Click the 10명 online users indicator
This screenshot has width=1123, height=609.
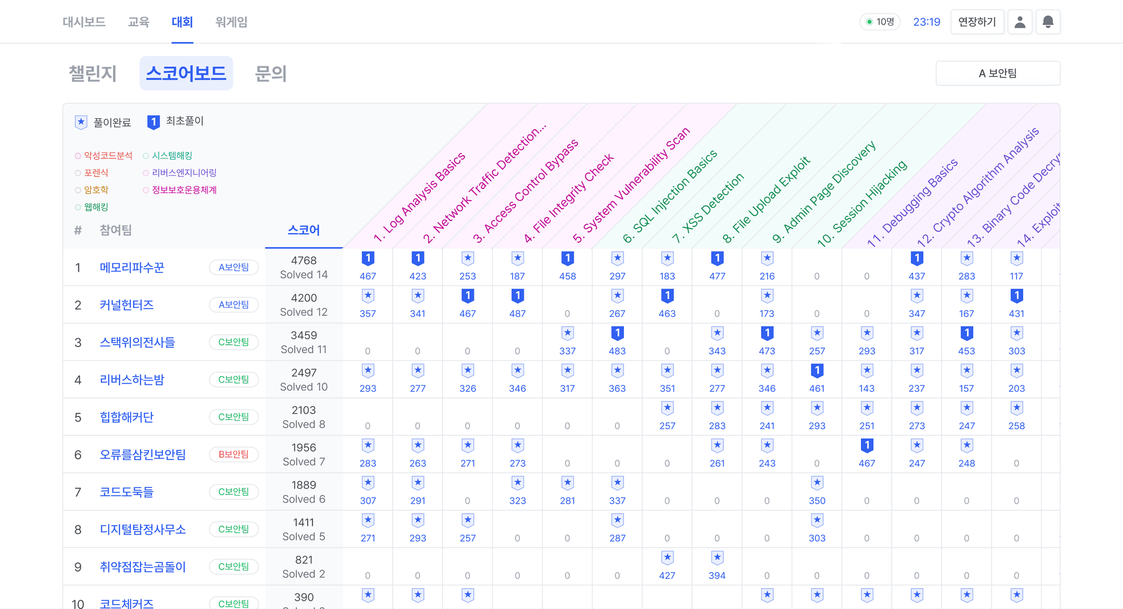tap(880, 22)
